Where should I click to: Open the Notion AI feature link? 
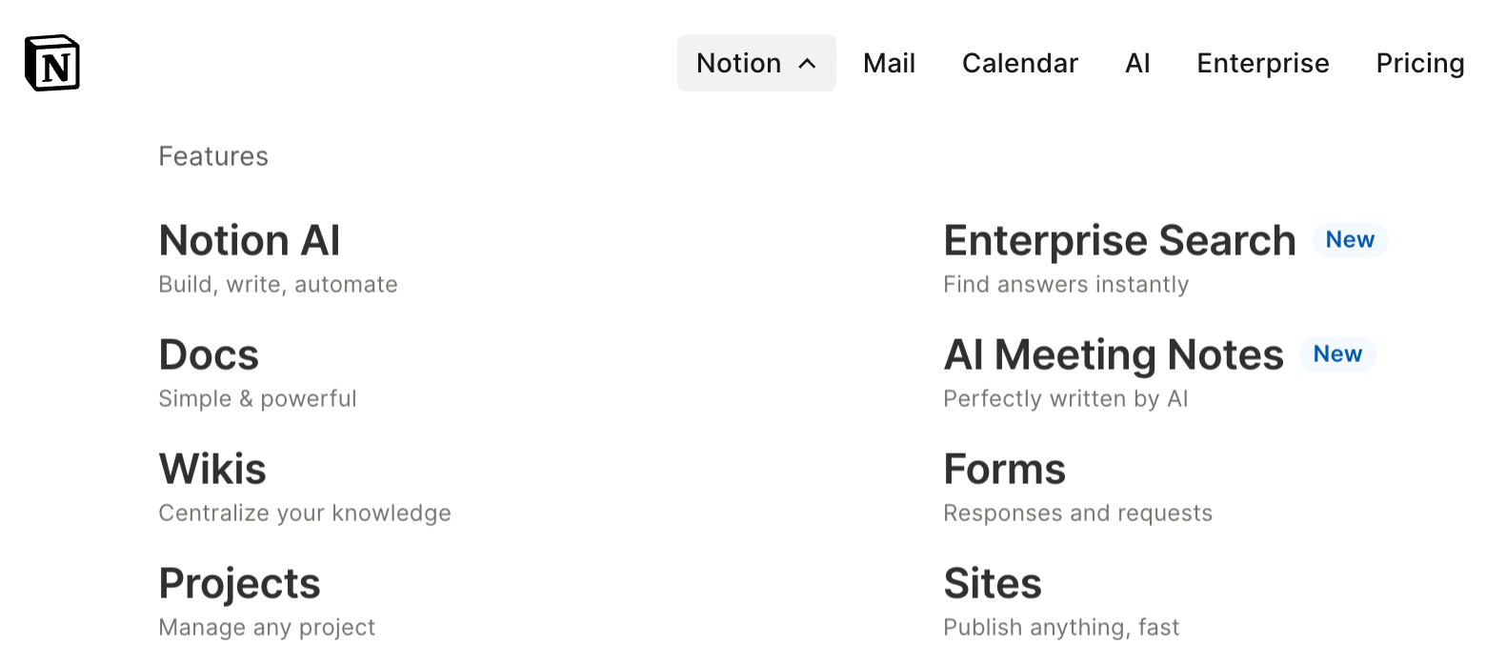[250, 240]
